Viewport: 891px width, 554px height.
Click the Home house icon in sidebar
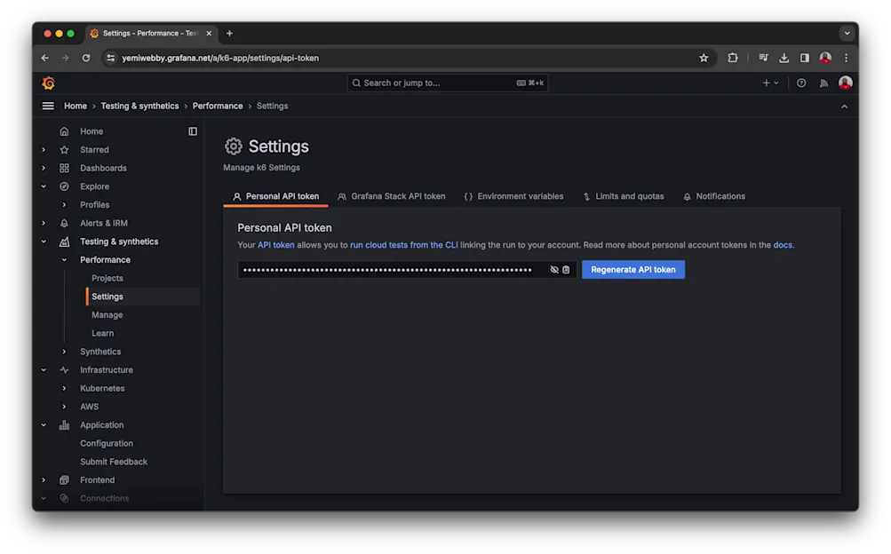pyautogui.click(x=64, y=131)
